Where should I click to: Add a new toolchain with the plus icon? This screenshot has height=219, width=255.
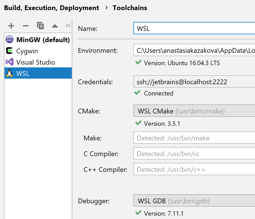point(11,26)
